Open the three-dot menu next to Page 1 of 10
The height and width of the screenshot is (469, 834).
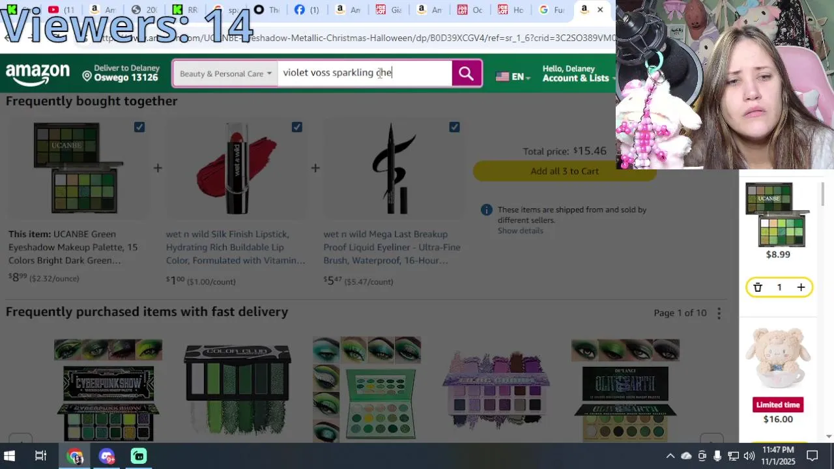point(719,313)
